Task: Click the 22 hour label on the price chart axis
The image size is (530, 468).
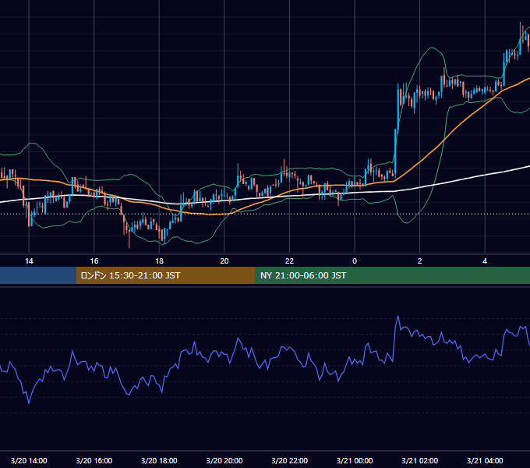Action: click(x=289, y=261)
